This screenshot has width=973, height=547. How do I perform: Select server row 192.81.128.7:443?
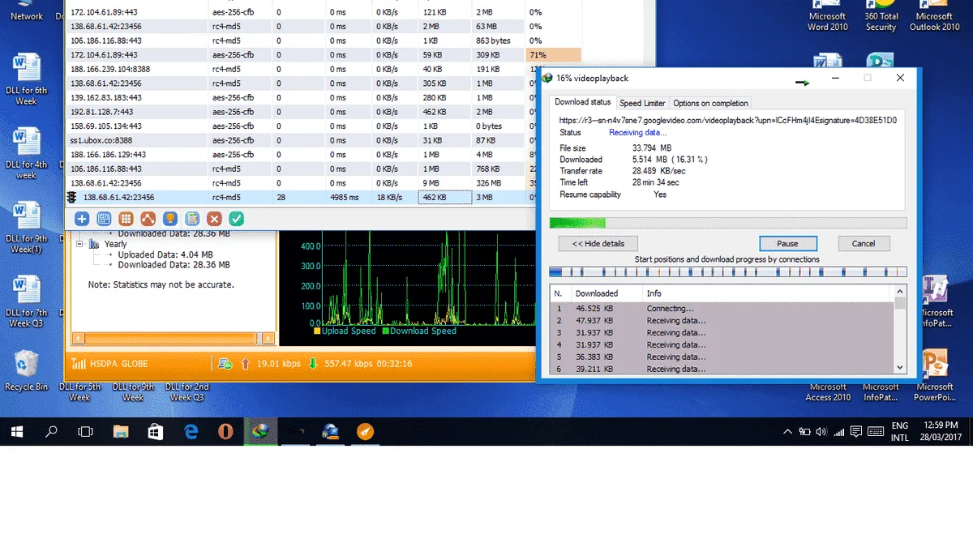point(300,112)
